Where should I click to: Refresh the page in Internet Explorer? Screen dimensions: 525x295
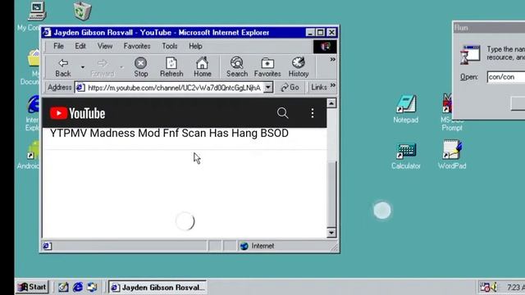pyautogui.click(x=171, y=67)
